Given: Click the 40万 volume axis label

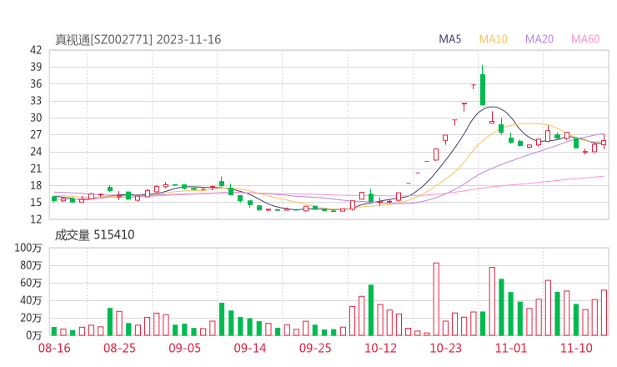Looking at the screenshot, I should pyautogui.click(x=31, y=300).
